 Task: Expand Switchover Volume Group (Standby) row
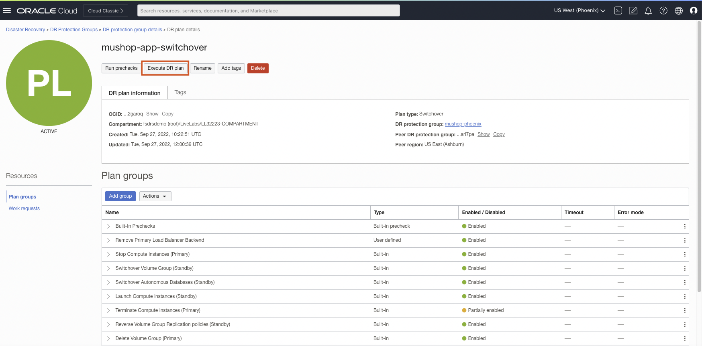(108, 269)
